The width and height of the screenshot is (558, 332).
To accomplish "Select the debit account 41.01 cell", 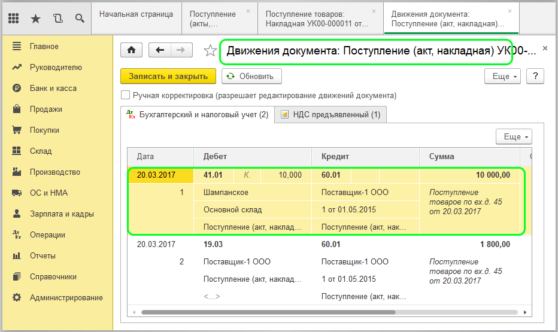I will [x=214, y=175].
